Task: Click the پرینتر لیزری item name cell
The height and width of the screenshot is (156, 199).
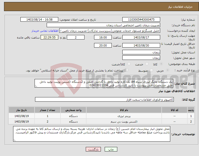Action: tap(124, 116)
